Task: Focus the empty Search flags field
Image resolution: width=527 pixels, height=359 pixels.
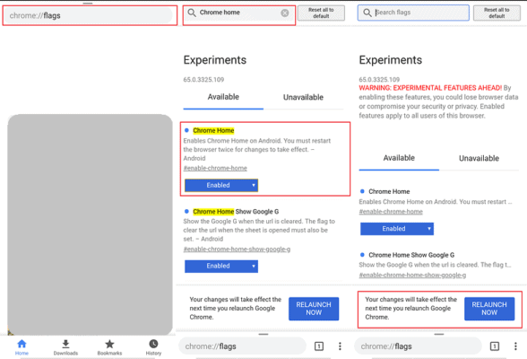Action: click(413, 13)
